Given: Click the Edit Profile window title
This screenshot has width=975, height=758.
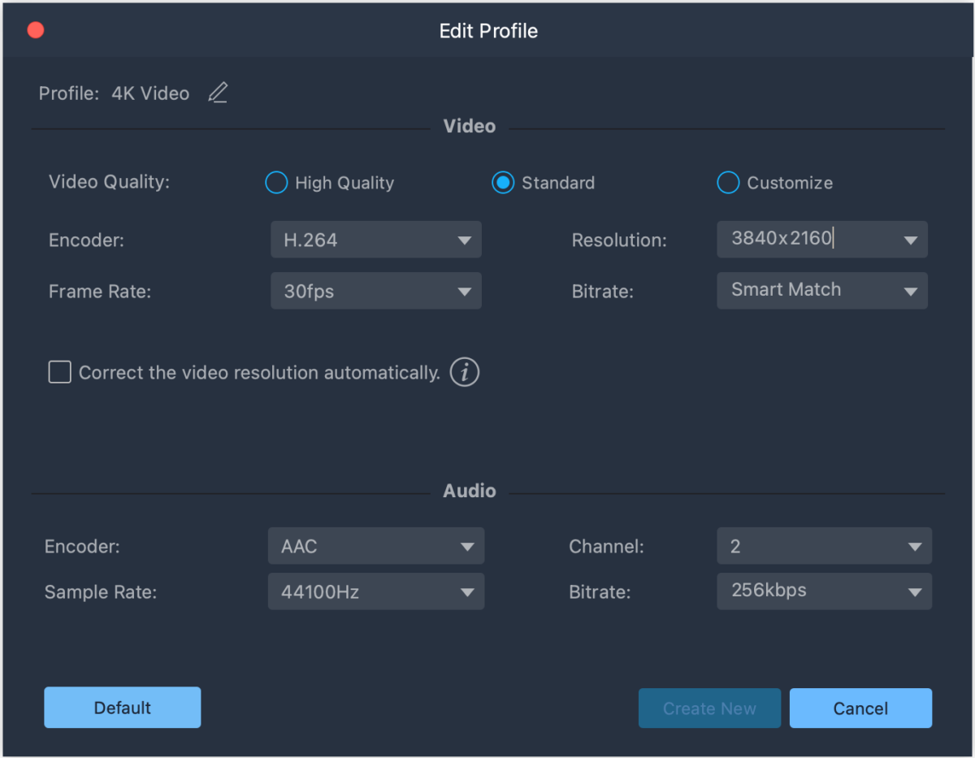Looking at the screenshot, I should point(488,31).
